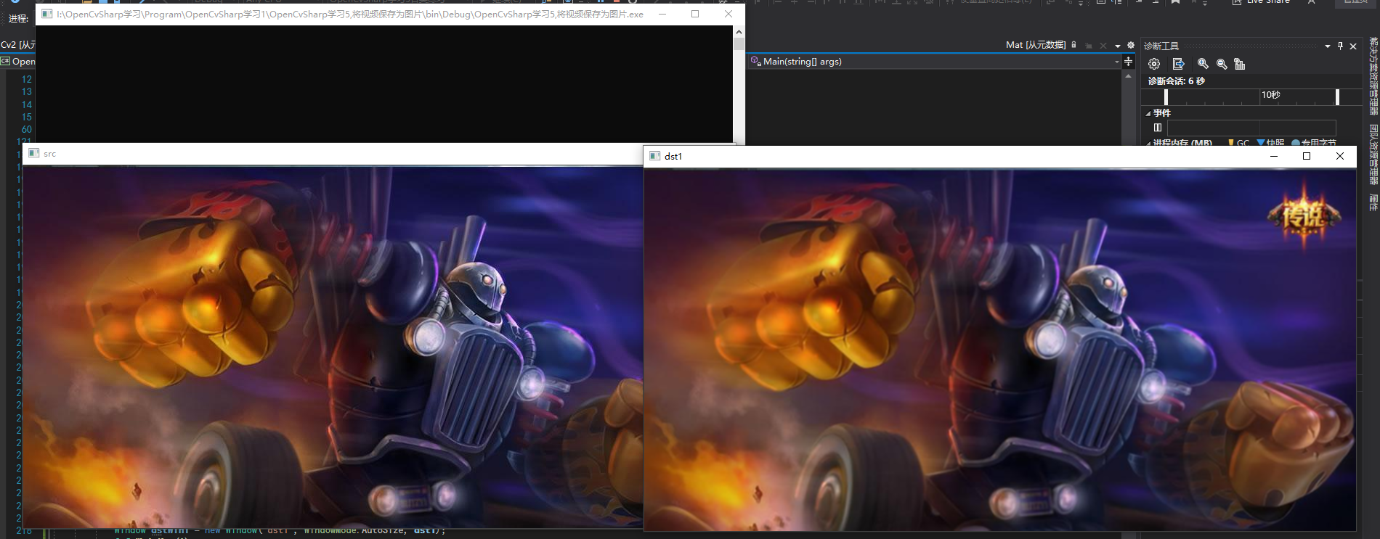
Task: Minimize the console exe window
Action: click(x=662, y=14)
